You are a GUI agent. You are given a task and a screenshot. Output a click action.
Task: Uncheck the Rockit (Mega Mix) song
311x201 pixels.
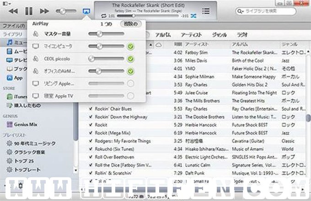pos(91,133)
